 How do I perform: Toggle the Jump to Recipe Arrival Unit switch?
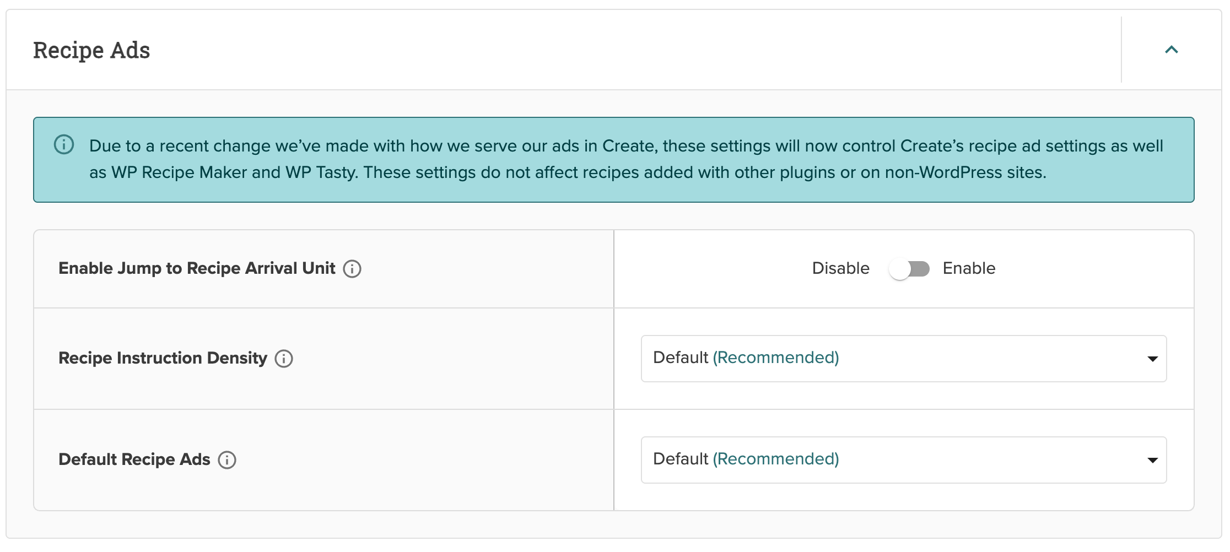click(909, 269)
